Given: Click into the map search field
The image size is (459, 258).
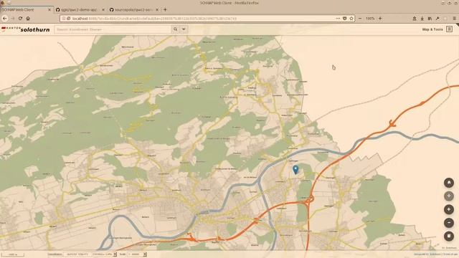Looking at the screenshot, I should click(113, 29).
